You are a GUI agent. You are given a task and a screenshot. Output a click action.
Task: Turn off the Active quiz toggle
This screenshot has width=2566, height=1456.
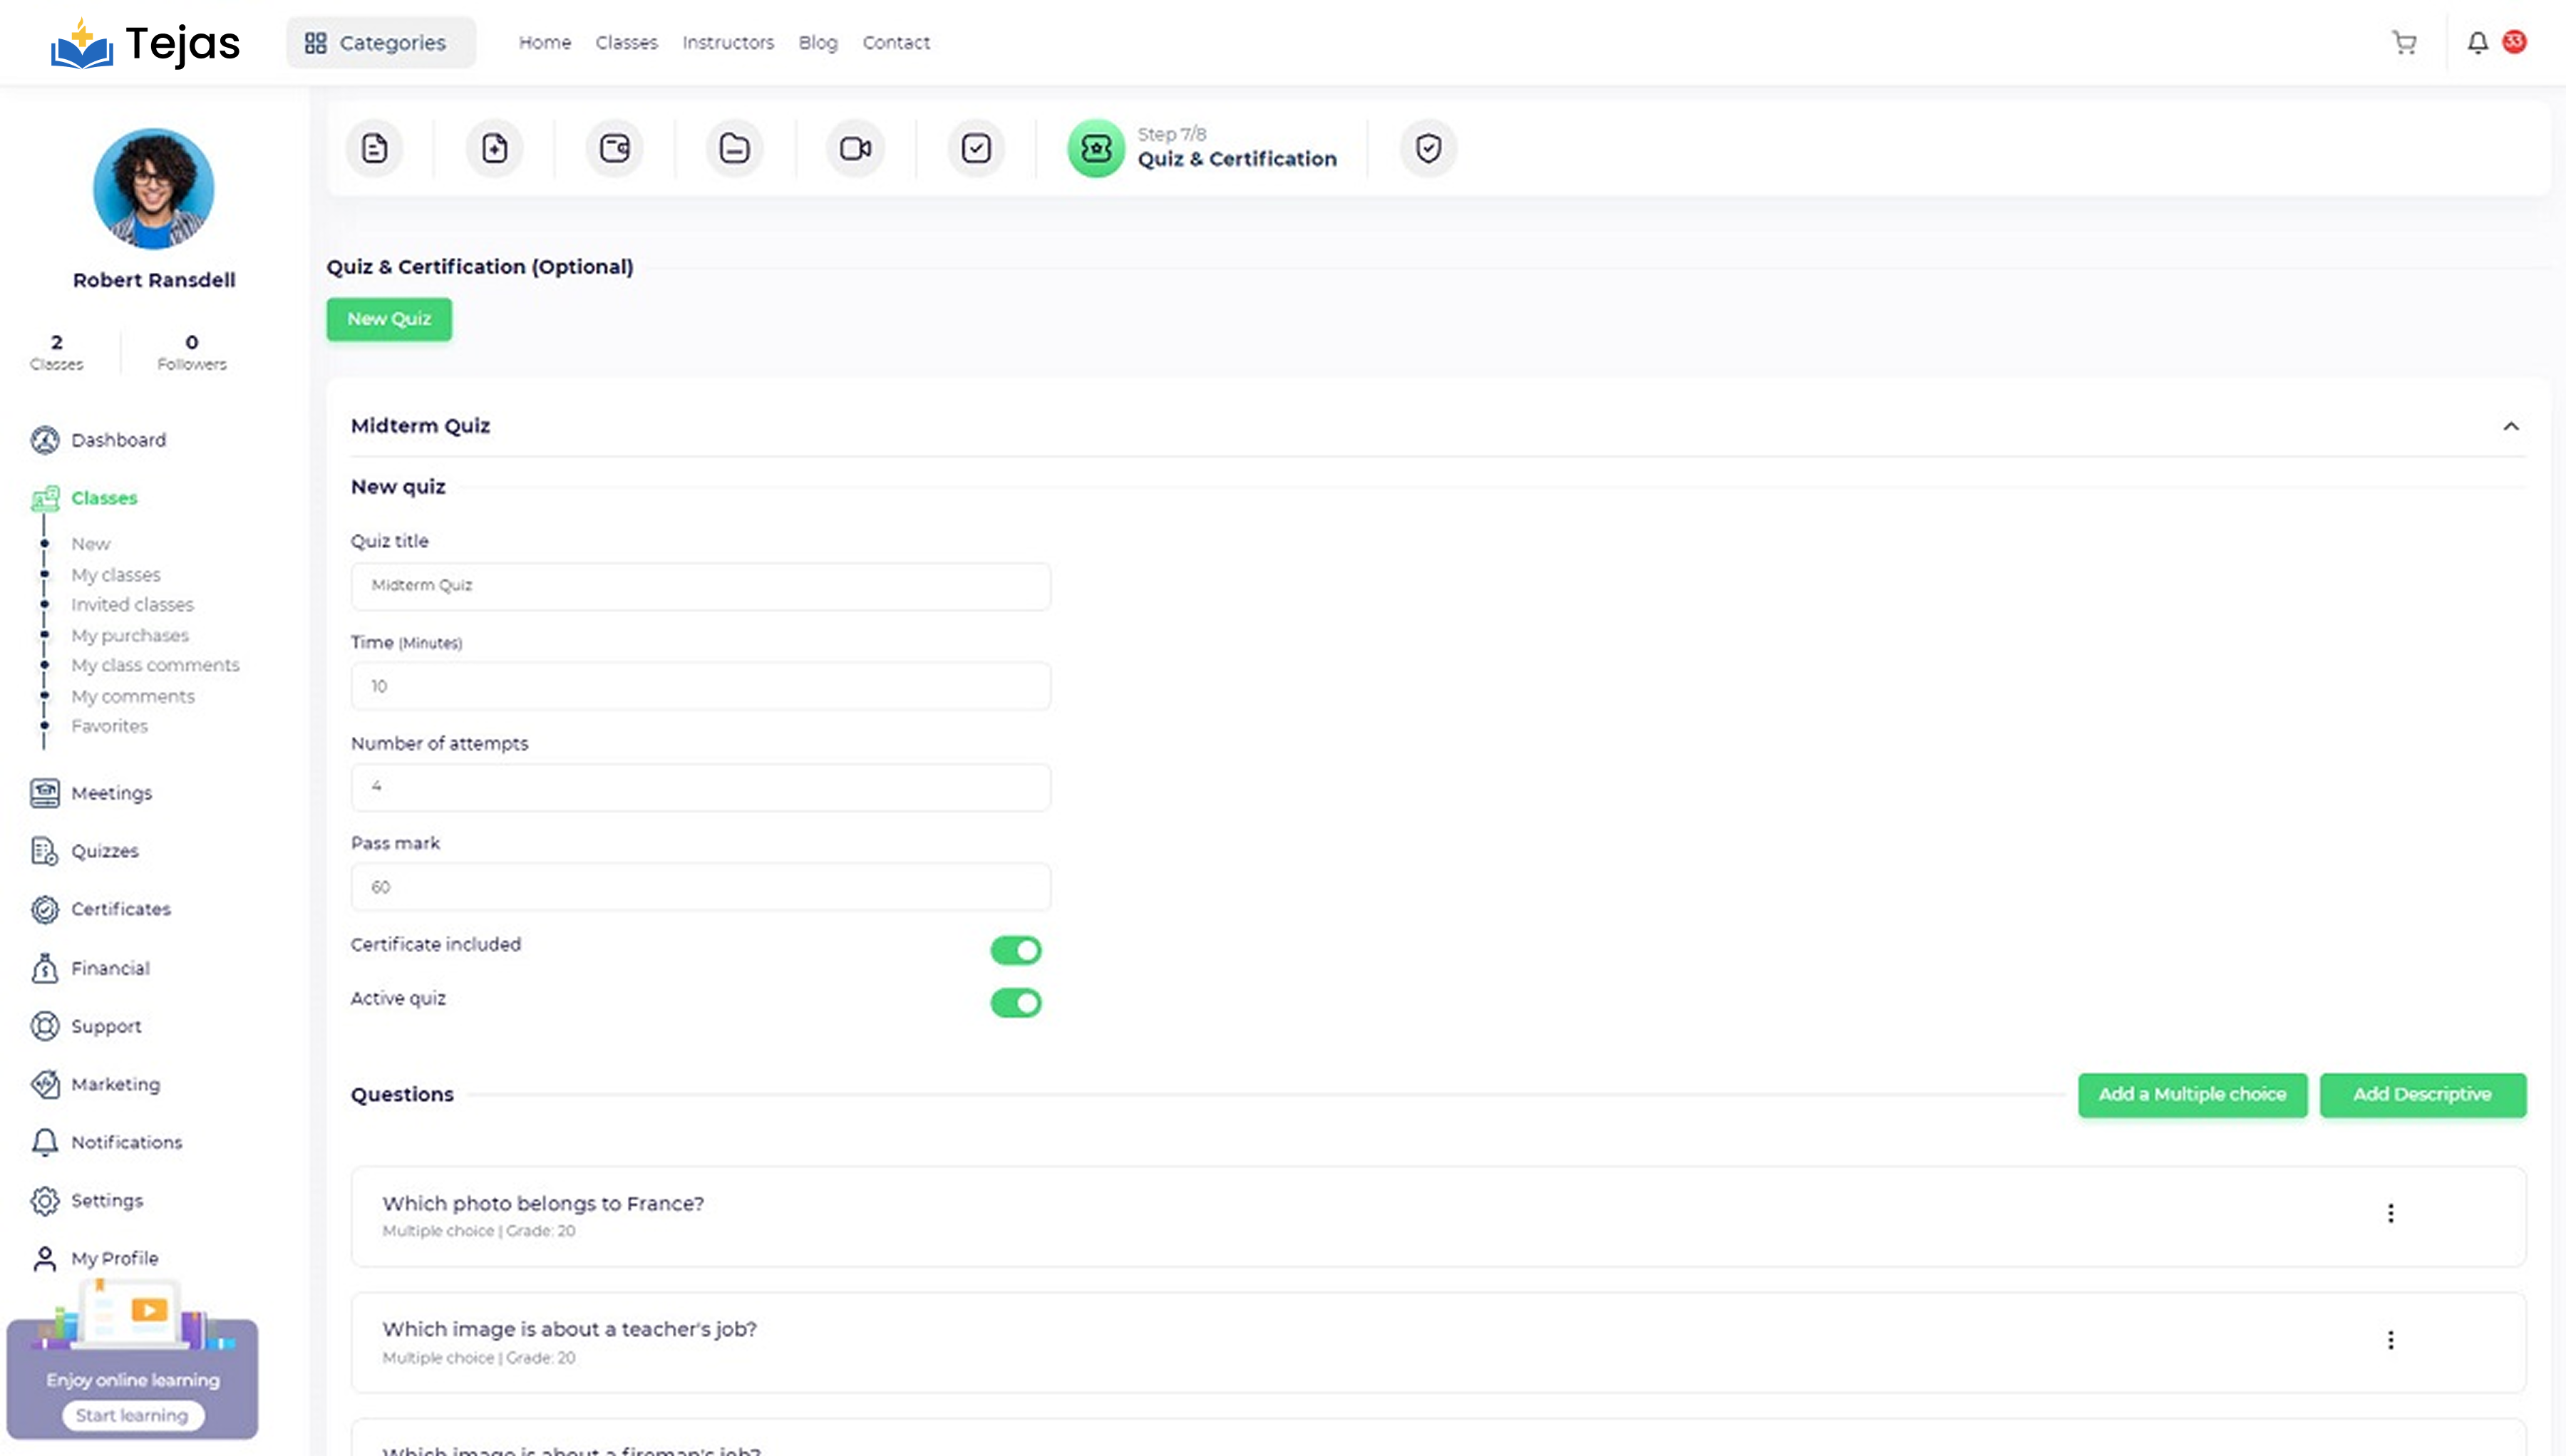click(1015, 1002)
